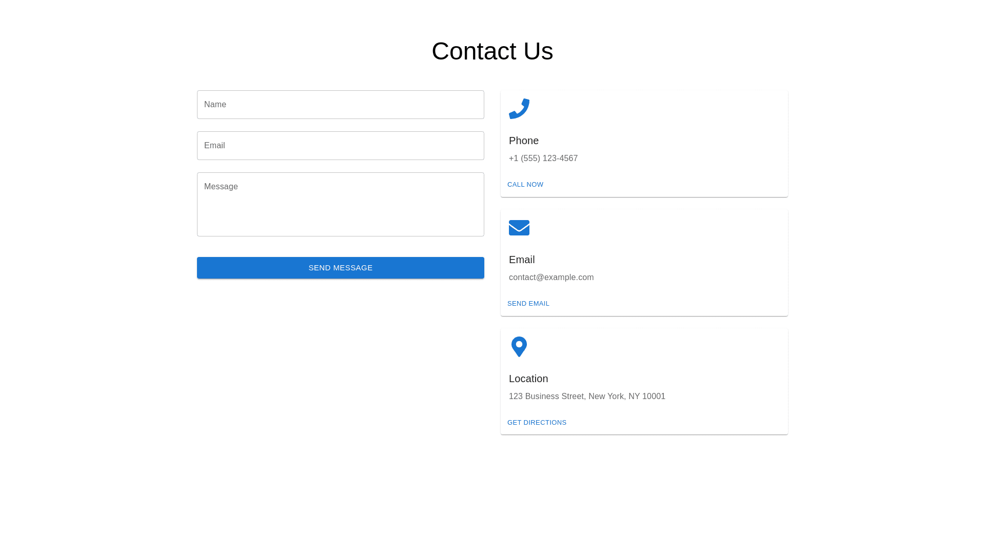
Task: Click the phone number +1 (555) 123-4567
Action: (543, 159)
